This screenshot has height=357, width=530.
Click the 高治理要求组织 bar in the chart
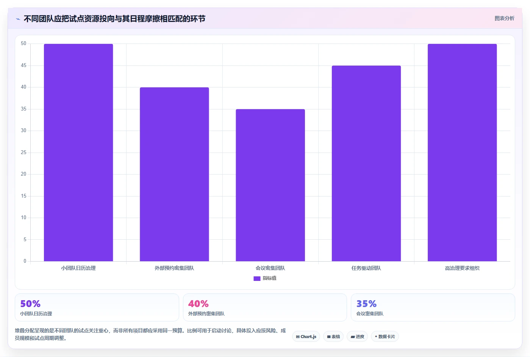pos(462,153)
